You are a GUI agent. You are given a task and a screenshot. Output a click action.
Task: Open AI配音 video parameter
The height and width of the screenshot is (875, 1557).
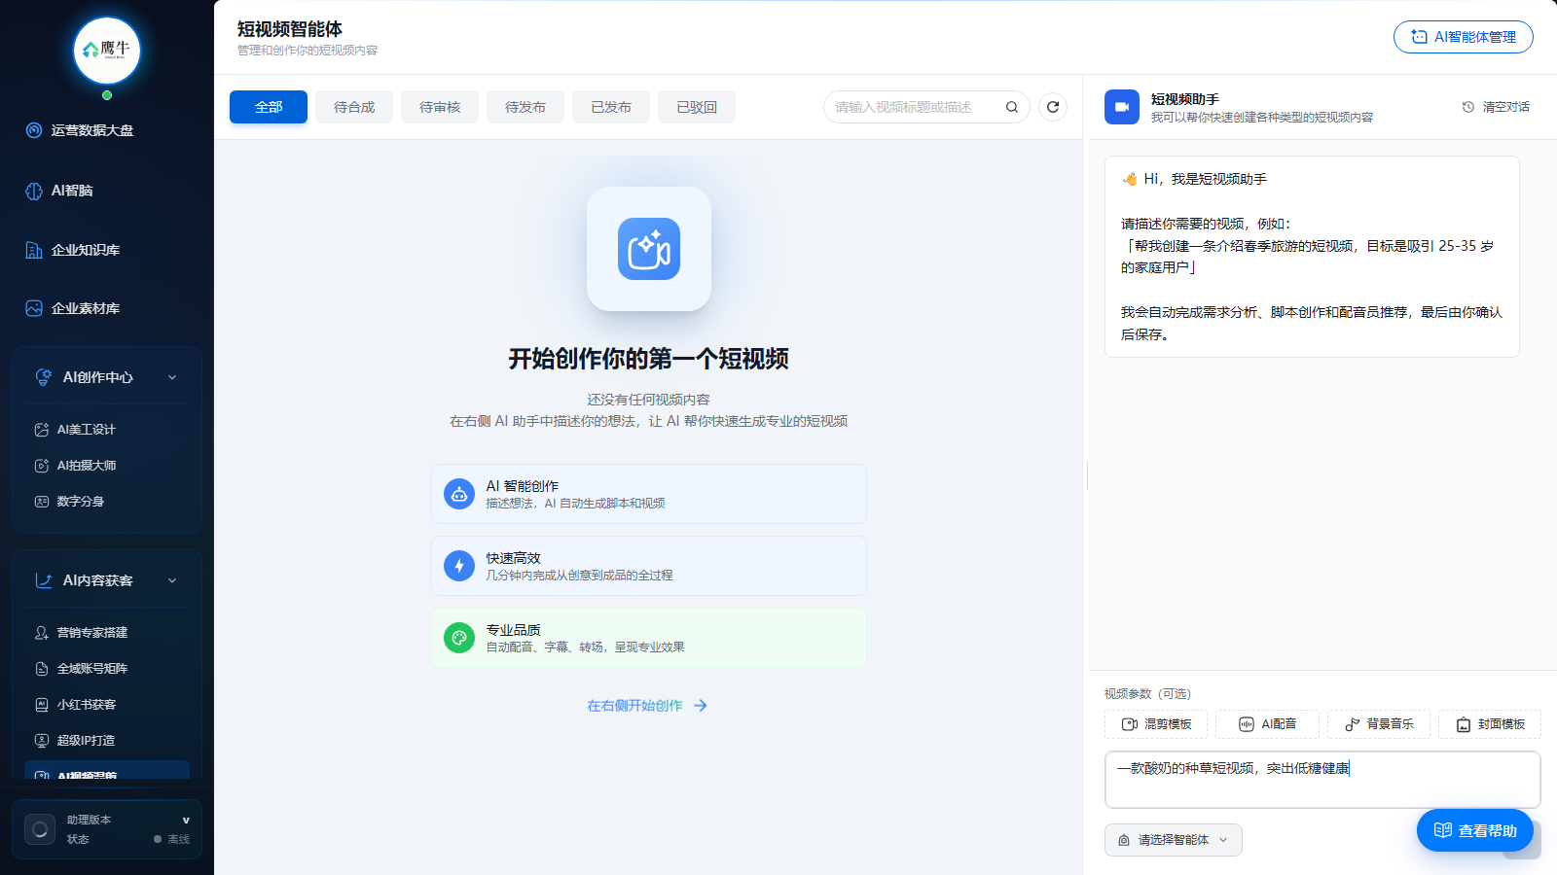[1267, 724]
